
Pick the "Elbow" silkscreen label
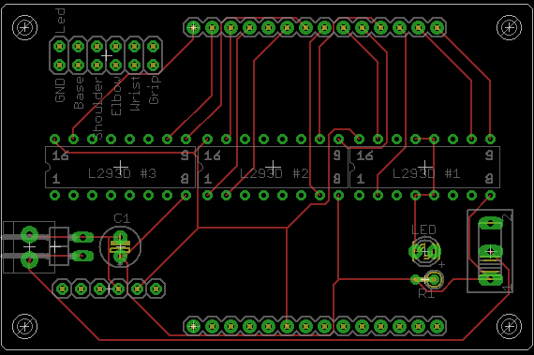click(x=116, y=96)
